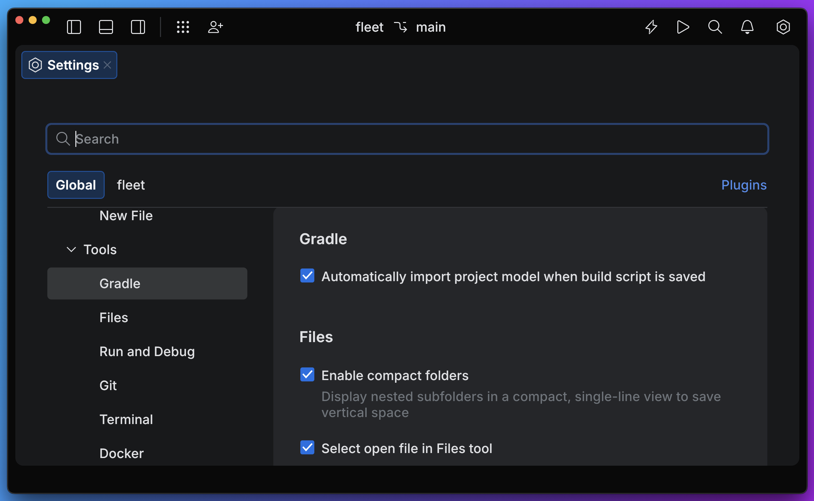The width and height of the screenshot is (814, 501).
Task: Uncheck automatic import of project model
Action: tap(307, 275)
